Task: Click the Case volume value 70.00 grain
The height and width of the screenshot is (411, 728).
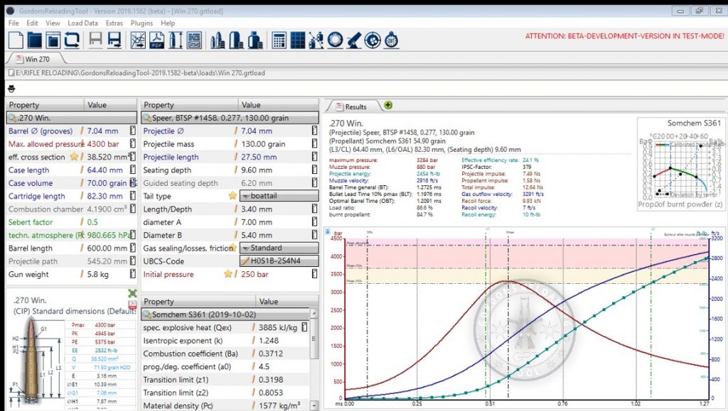Action: tap(107, 183)
